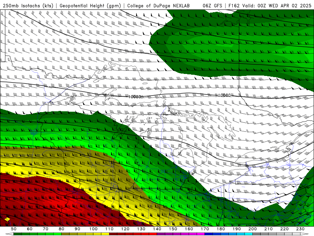The image size is (314, 236).
Task: Pick the dark maroon swatch after 110
Action: [113, 234]
